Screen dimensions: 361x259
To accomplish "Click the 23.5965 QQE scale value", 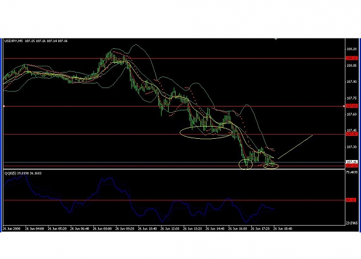I will point(352,223).
